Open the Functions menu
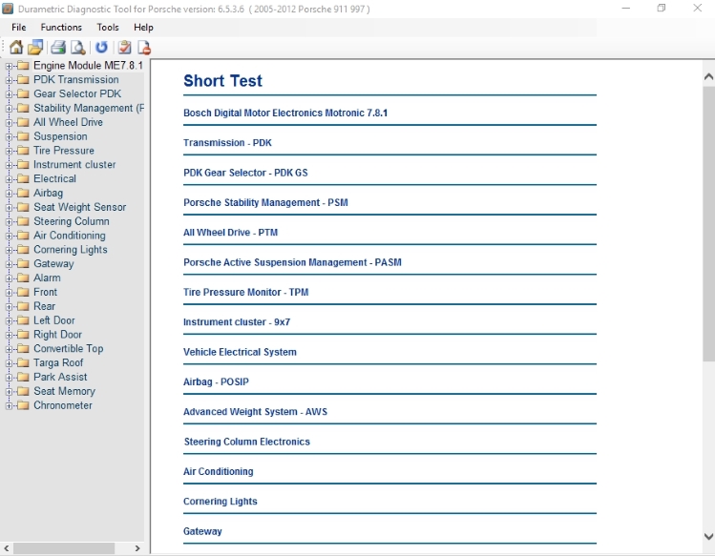 tap(61, 28)
